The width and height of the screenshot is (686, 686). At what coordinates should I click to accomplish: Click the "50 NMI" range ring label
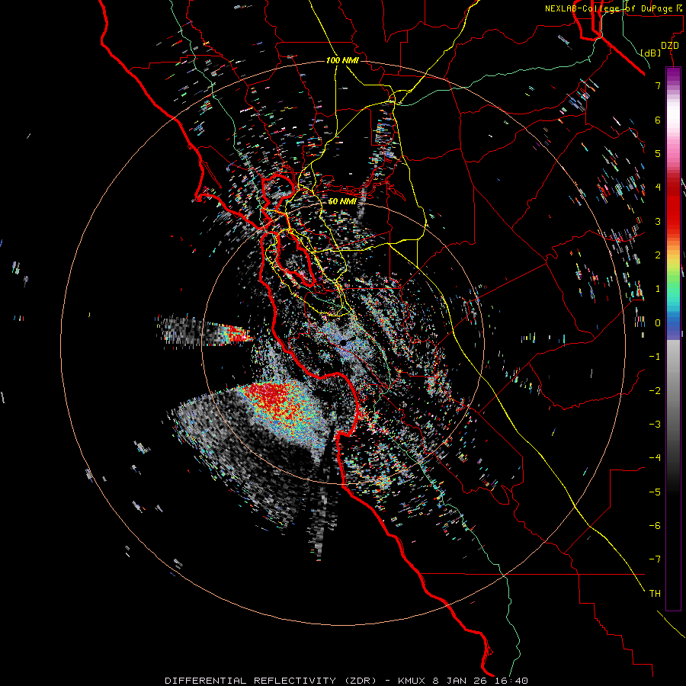pyautogui.click(x=342, y=201)
